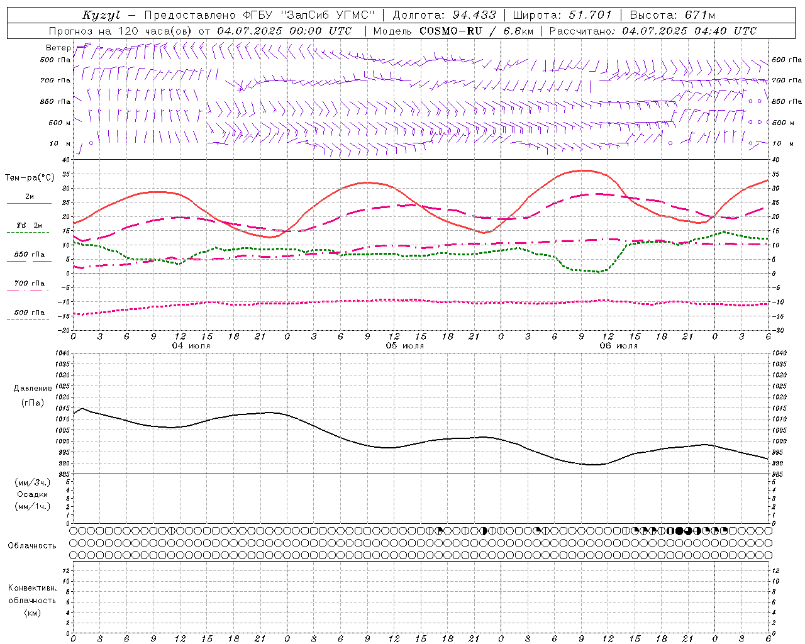805x644 pixels.
Task: Click the Осадки panel label
Action: click(x=33, y=494)
